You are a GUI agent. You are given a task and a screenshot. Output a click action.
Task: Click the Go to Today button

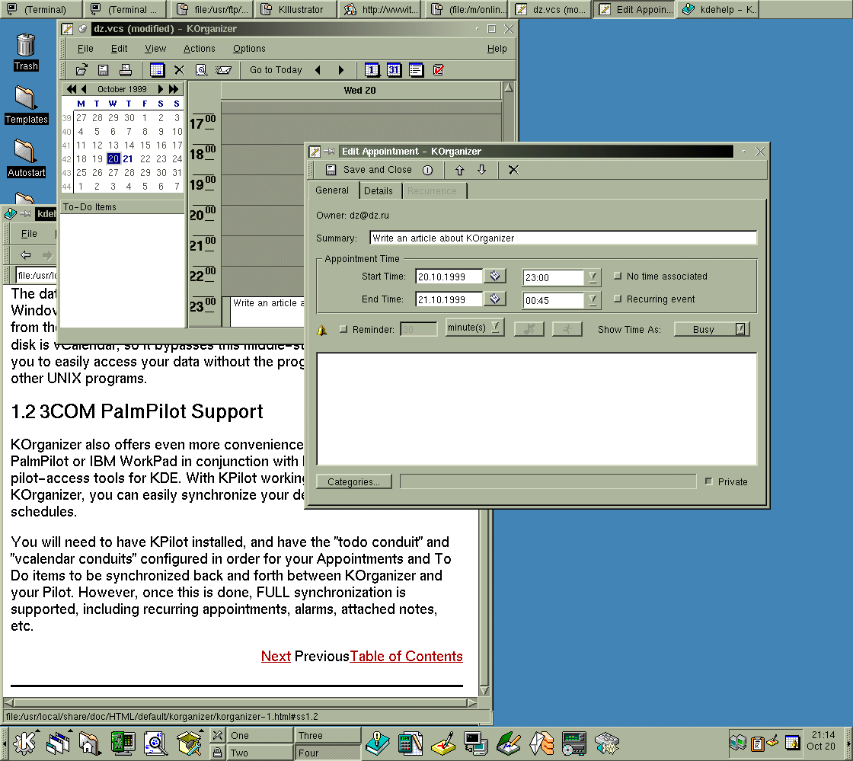[276, 69]
